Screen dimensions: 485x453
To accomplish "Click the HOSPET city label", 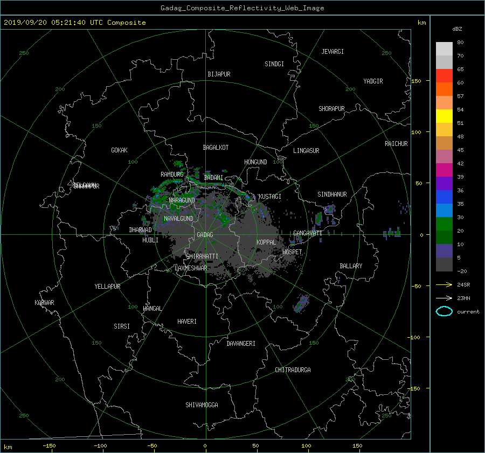I will pyautogui.click(x=292, y=252).
